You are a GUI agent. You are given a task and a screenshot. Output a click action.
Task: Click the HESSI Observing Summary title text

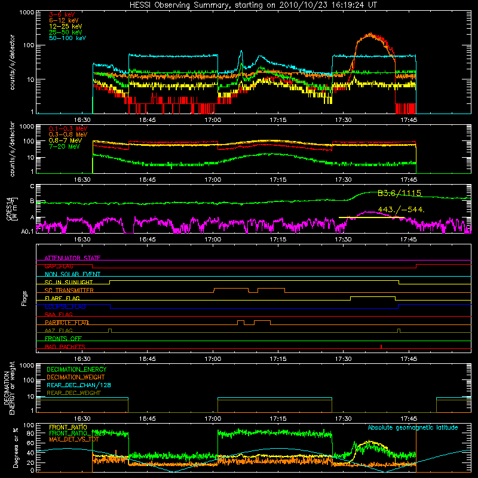(253, 5)
